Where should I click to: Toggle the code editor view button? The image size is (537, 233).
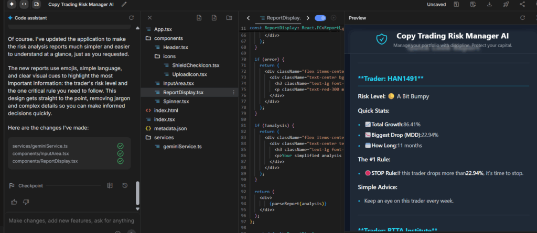click(24, 4)
